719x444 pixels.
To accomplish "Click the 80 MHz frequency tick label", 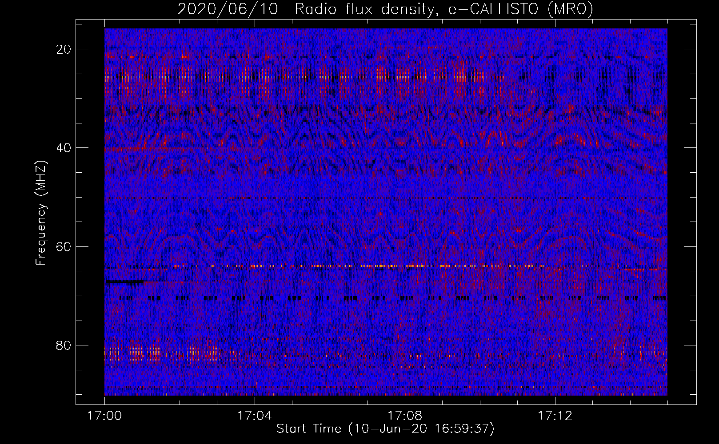I will click(64, 345).
